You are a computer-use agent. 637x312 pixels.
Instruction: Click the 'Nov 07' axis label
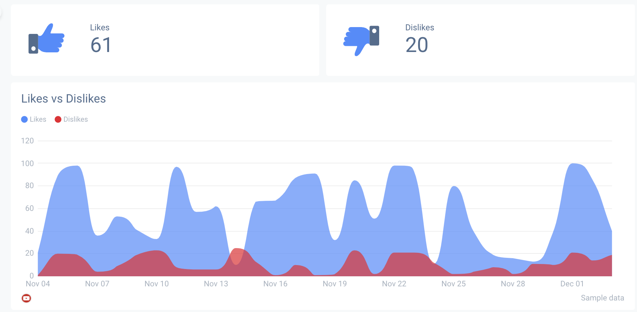click(x=97, y=284)
